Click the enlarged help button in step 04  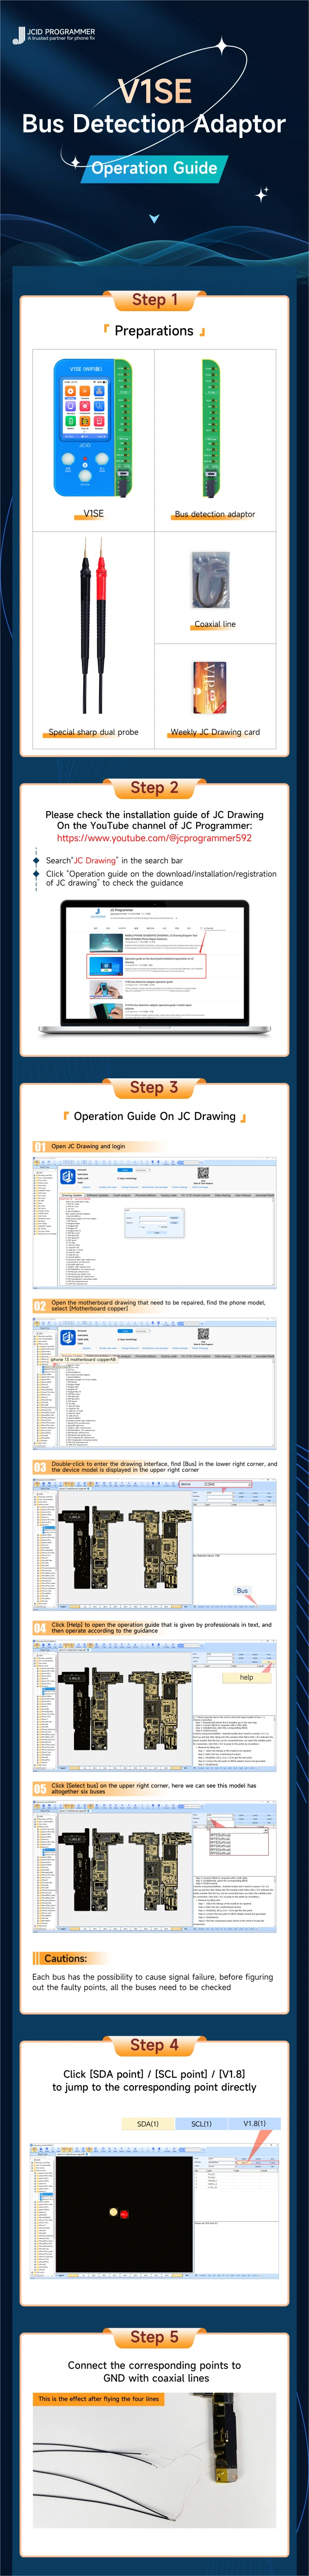[x=246, y=1677]
